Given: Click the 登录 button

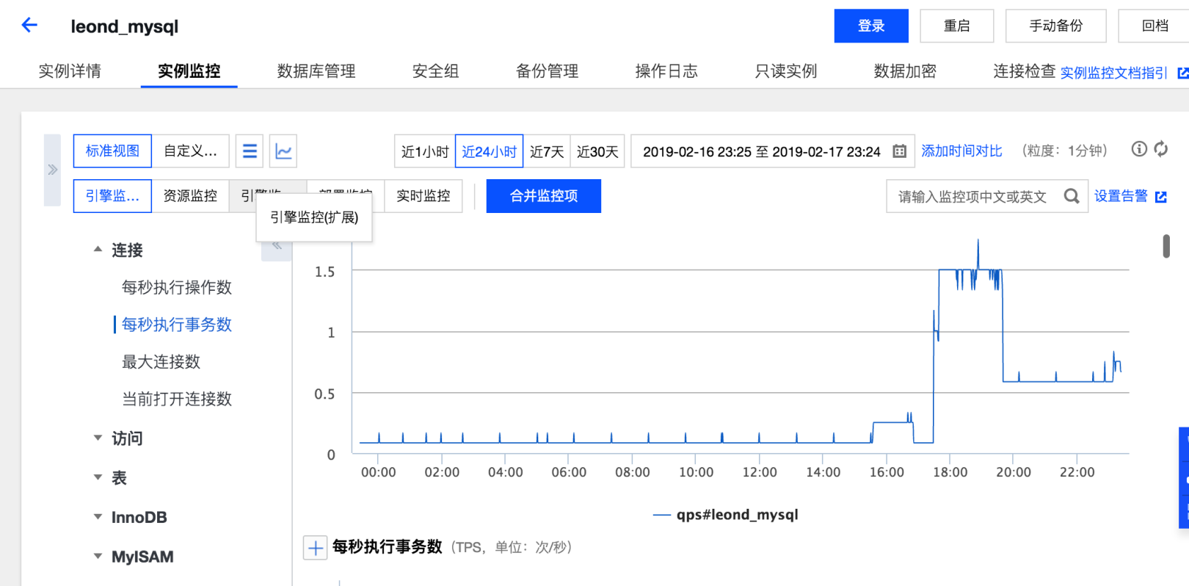Looking at the screenshot, I should click(x=871, y=26).
